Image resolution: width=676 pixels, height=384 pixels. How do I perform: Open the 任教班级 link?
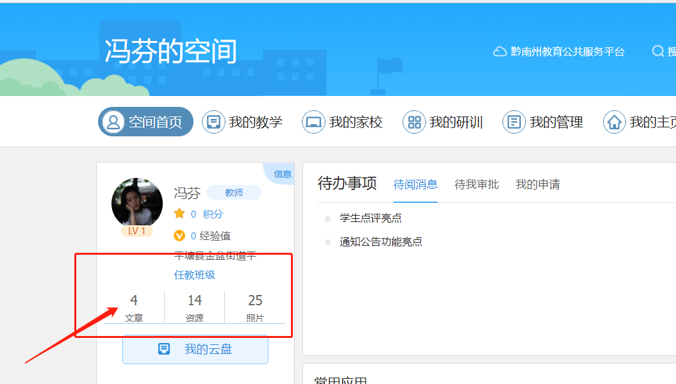[195, 275]
